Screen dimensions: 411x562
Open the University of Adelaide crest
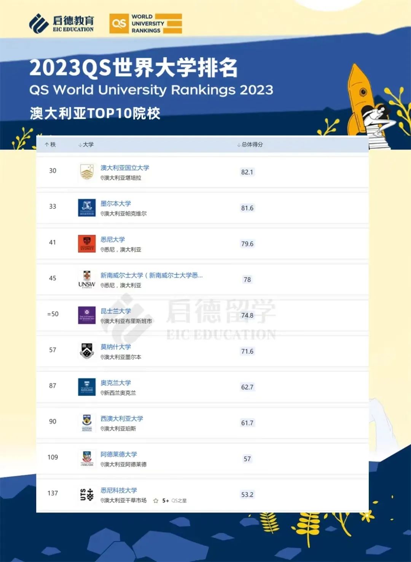click(x=87, y=458)
